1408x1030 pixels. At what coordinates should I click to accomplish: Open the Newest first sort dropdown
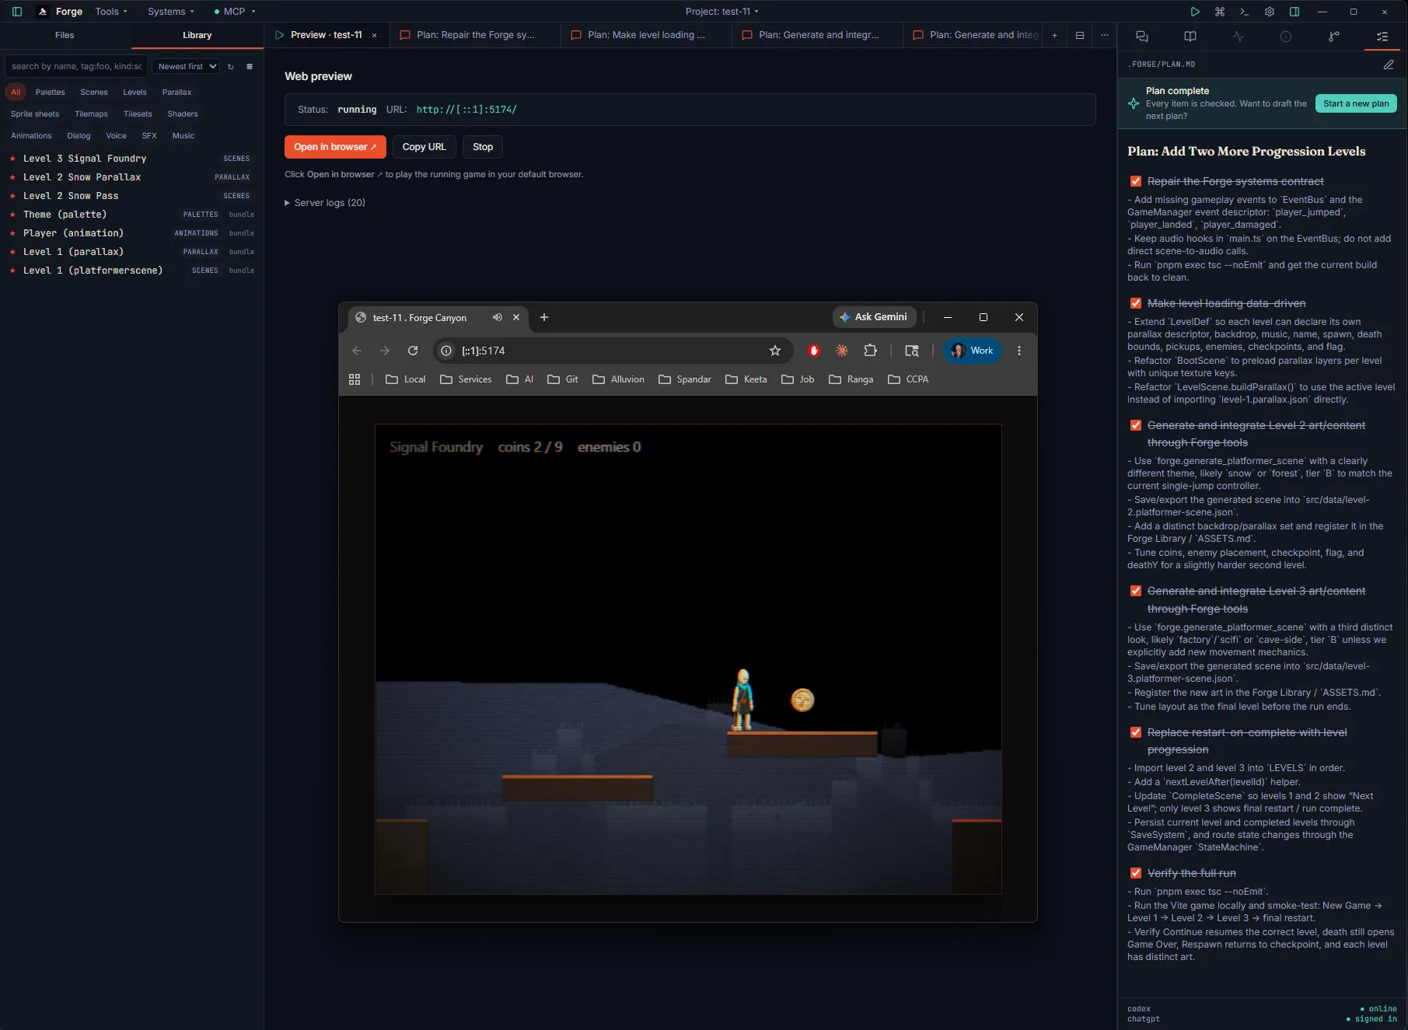(x=186, y=67)
